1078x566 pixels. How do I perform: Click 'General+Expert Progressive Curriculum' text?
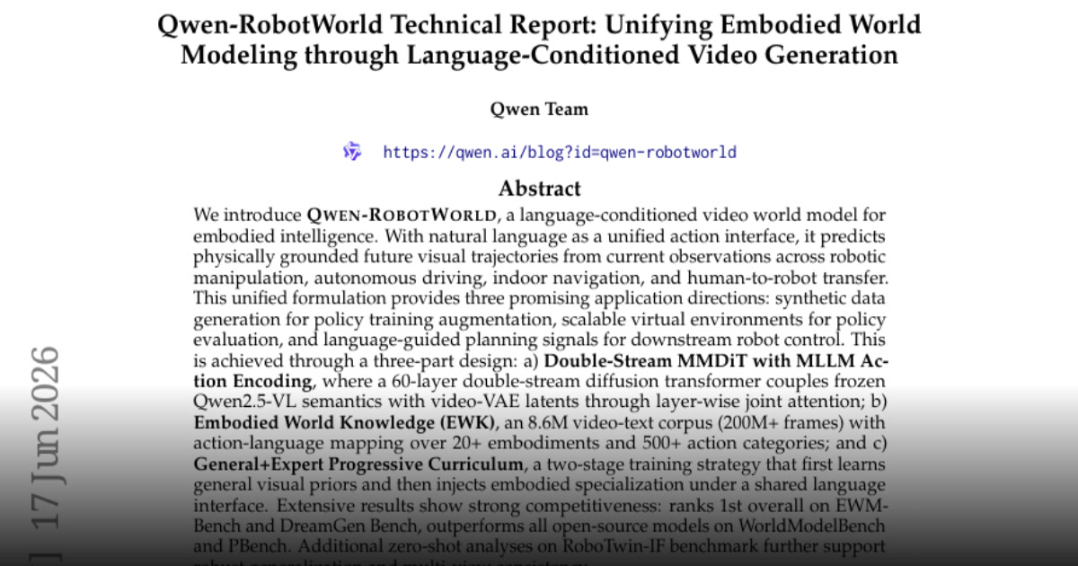coord(358,464)
